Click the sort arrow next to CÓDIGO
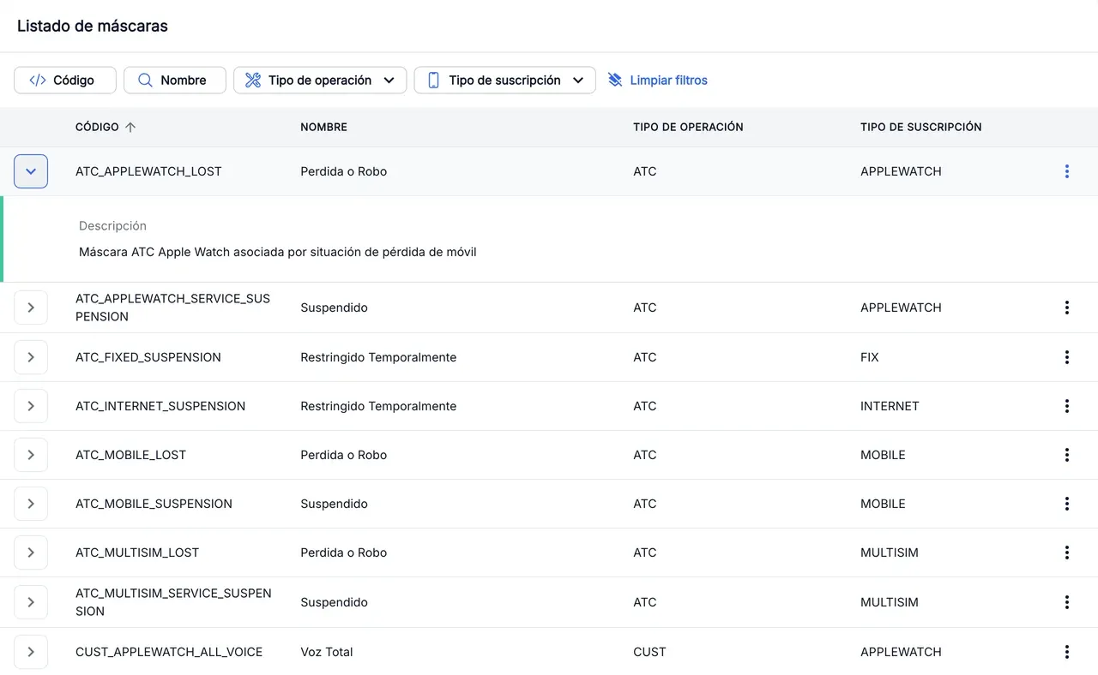Screen dimensions: 1098x675 pos(130,127)
